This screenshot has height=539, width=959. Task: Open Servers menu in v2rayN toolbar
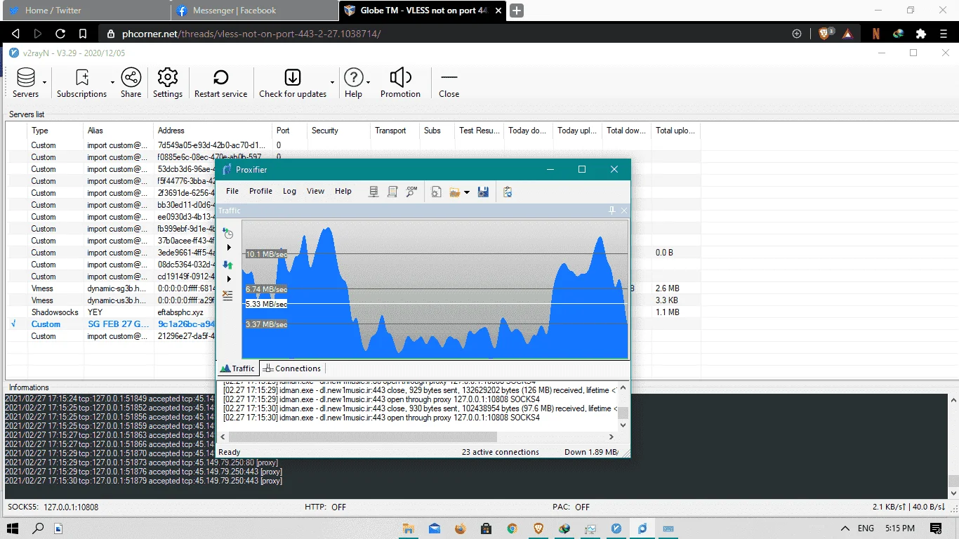25,83
